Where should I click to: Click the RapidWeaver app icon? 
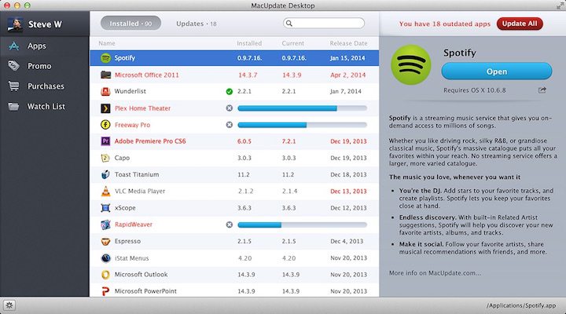tap(105, 225)
